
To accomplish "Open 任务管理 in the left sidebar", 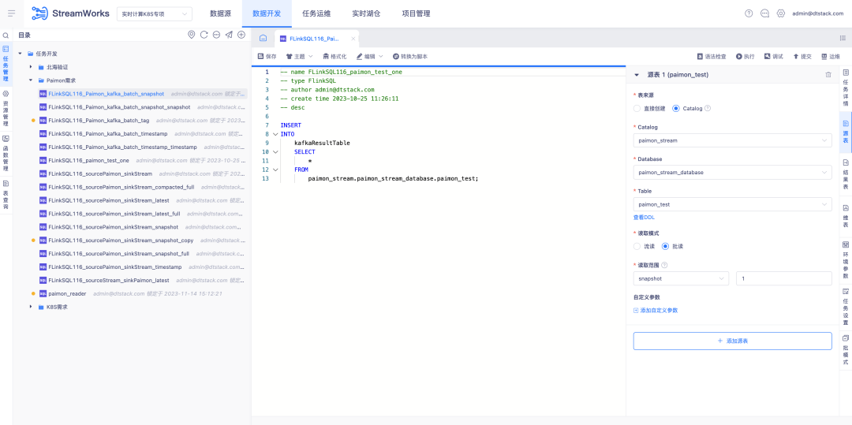I will click(x=6, y=64).
